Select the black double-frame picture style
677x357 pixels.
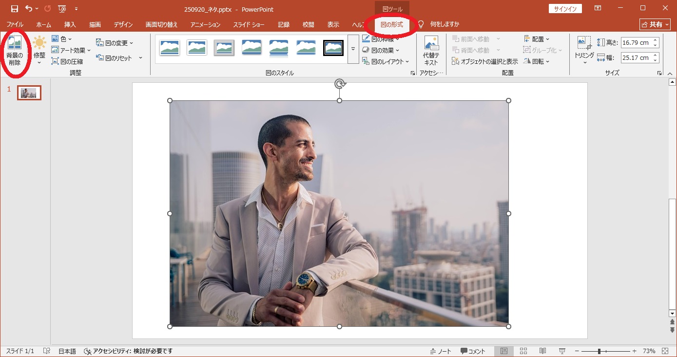point(333,48)
